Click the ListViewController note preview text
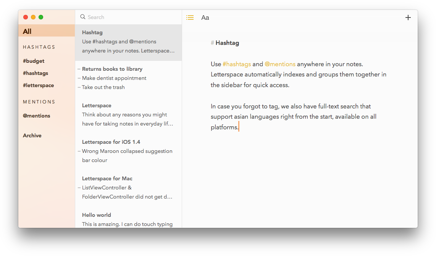 (127, 192)
